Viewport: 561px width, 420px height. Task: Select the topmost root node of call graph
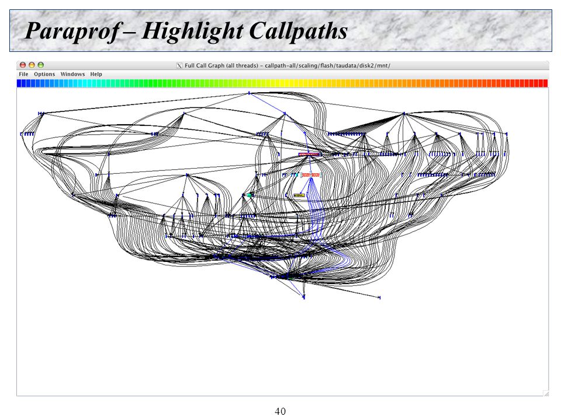tap(250, 93)
